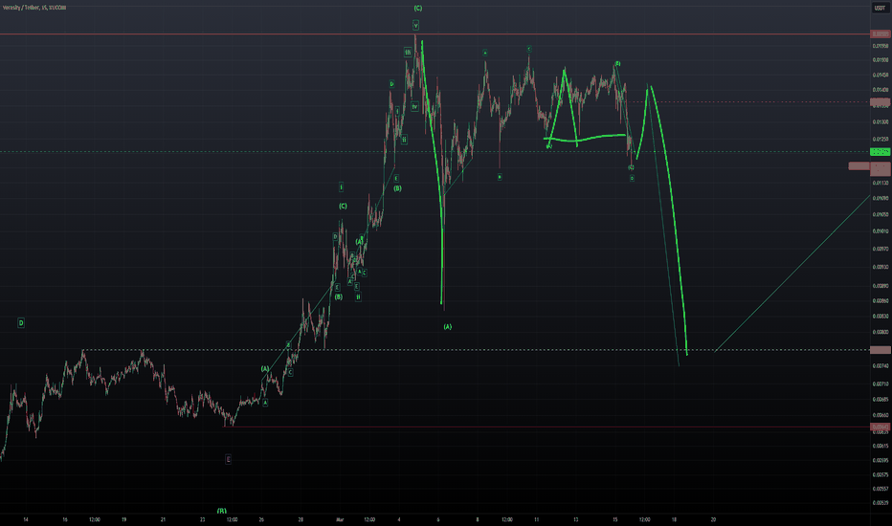Click the large boxed D label at far left
Screen dimensions: 892x526
click(x=21, y=323)
